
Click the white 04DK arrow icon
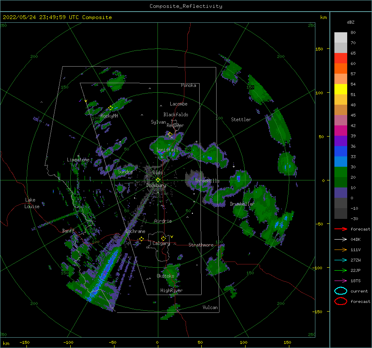341,239
